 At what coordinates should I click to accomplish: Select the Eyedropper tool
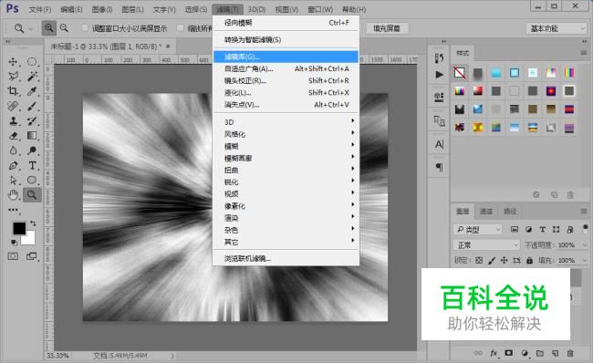click(32, 91)
